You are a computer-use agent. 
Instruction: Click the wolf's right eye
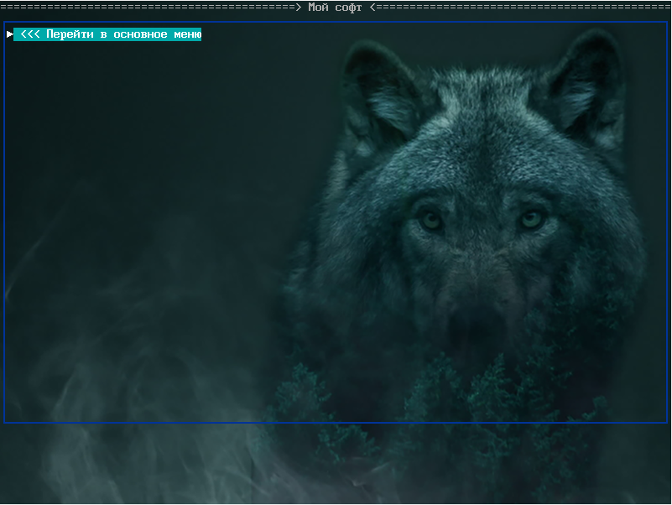531,219
